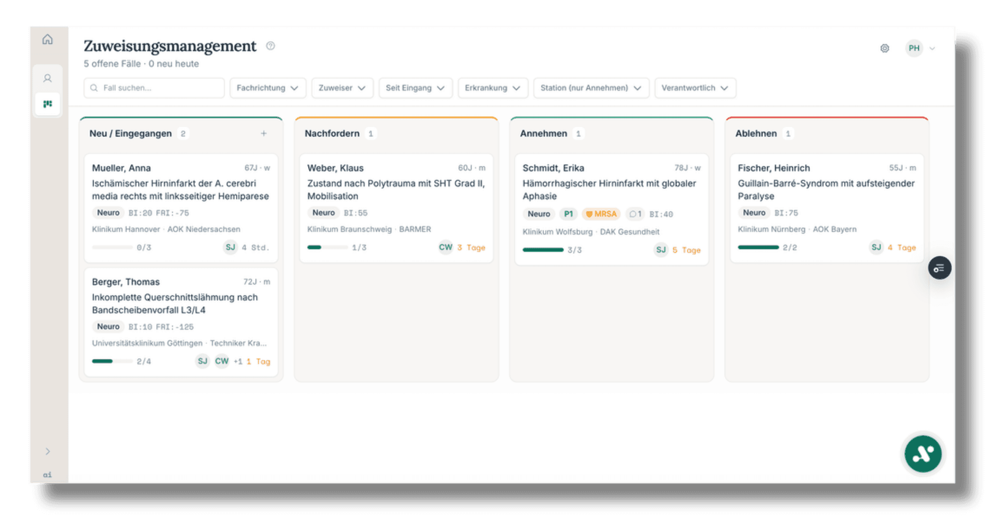
Task: Click the 3/3 progress bar on Schmidt card
Action: (x=543, y=250)
